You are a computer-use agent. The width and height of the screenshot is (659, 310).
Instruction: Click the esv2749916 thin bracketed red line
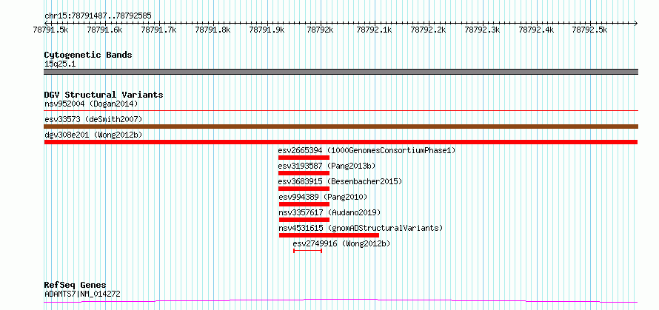coord(307,251)
